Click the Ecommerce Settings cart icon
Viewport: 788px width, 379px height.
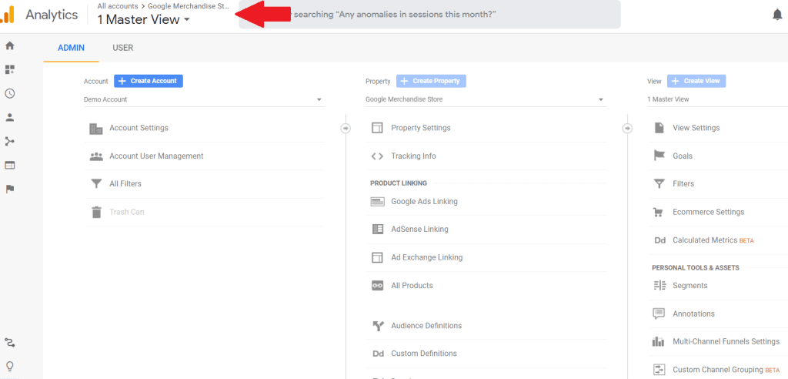click(x=658, y=212)
